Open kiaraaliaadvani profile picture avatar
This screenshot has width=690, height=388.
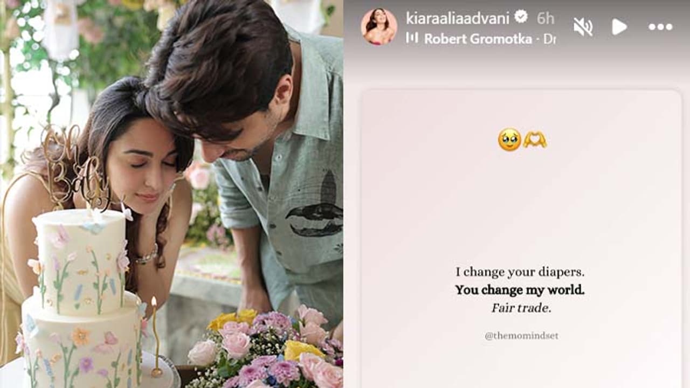(x=379, y=26)
